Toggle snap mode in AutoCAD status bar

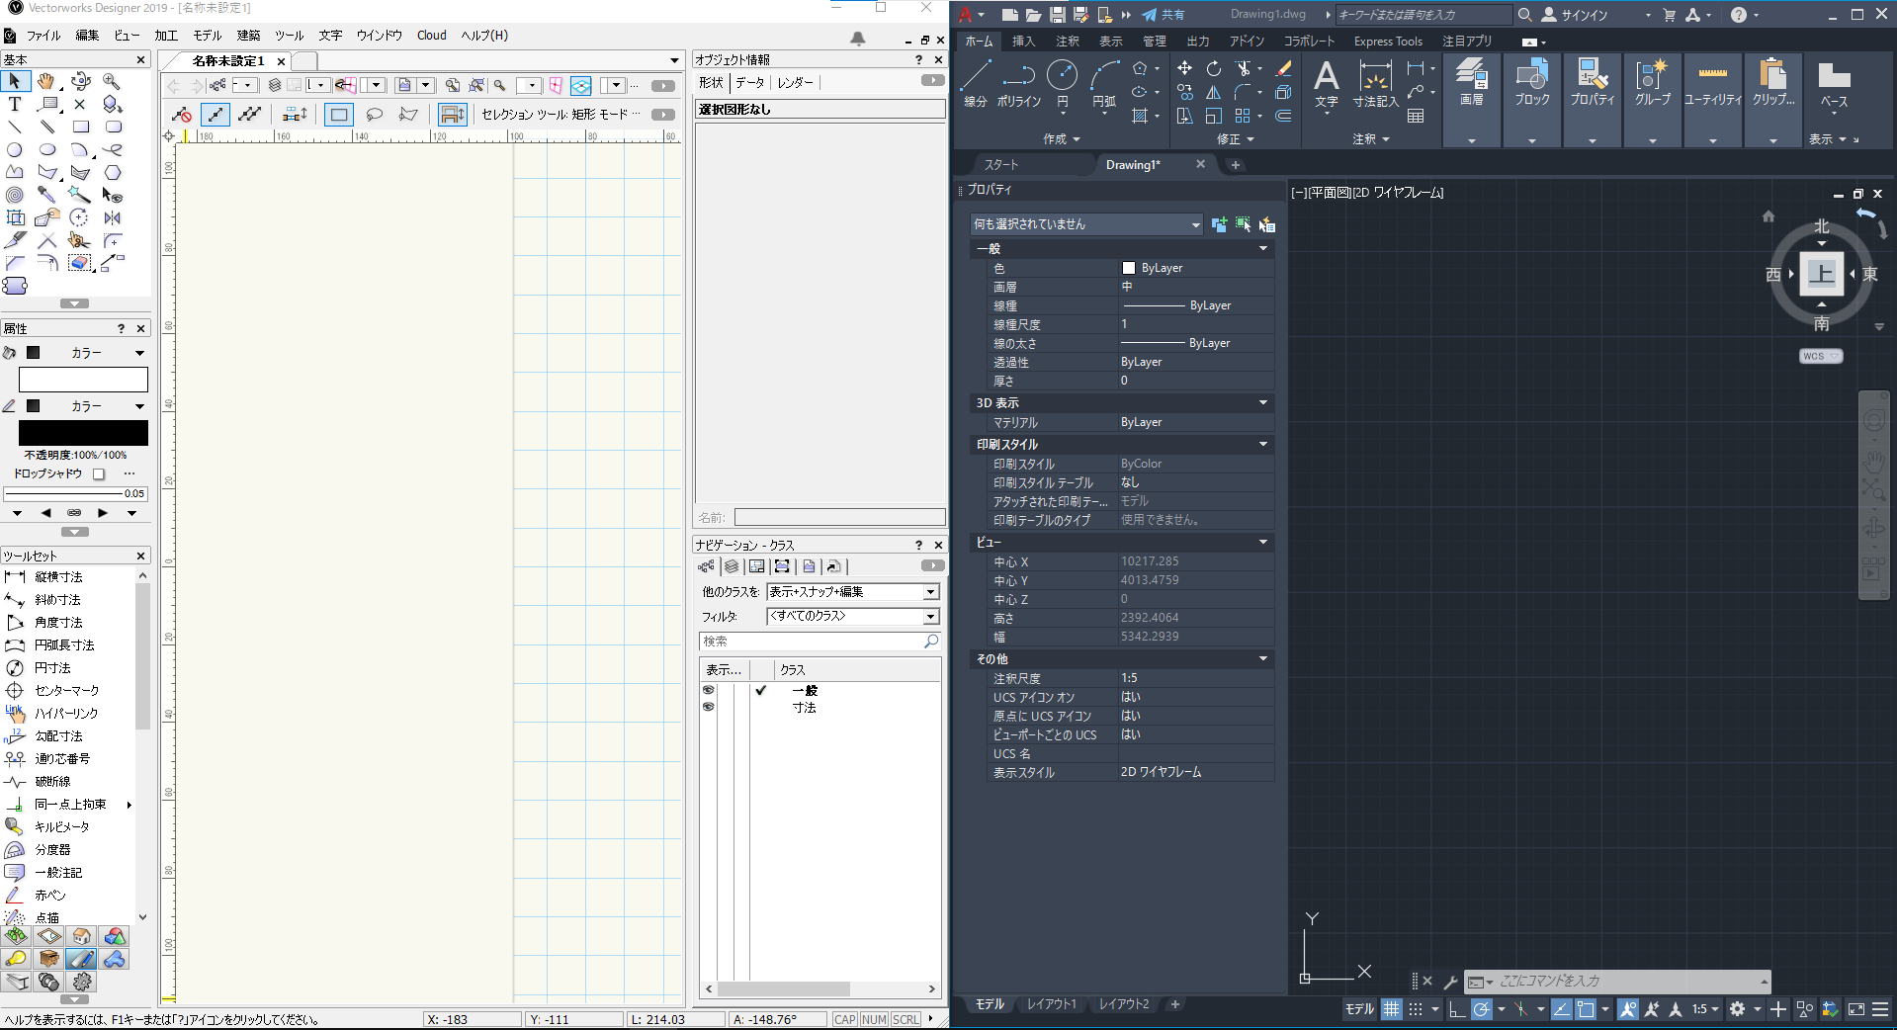[1416, 1009]
